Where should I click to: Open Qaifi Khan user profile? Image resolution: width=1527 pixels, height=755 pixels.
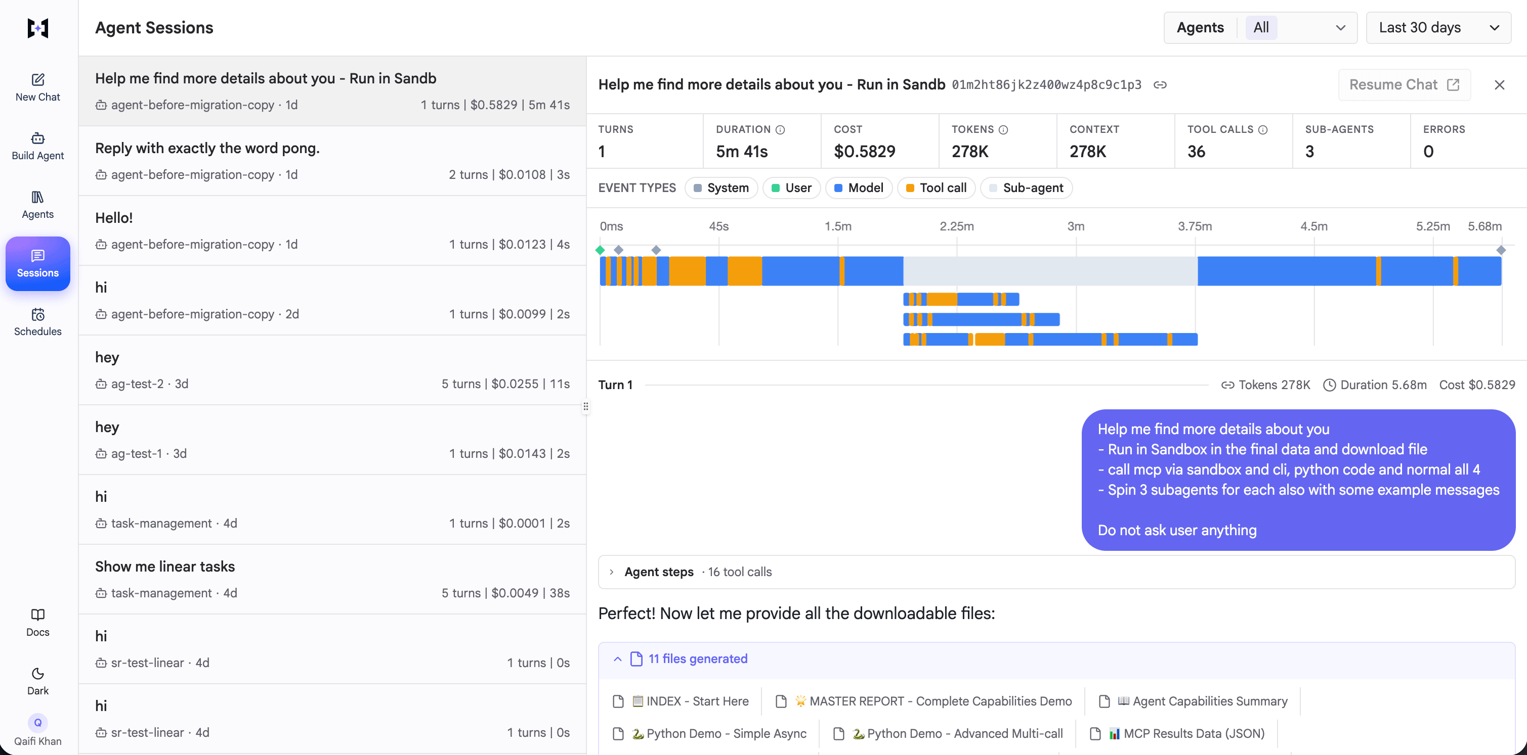[x=38, y=730]
